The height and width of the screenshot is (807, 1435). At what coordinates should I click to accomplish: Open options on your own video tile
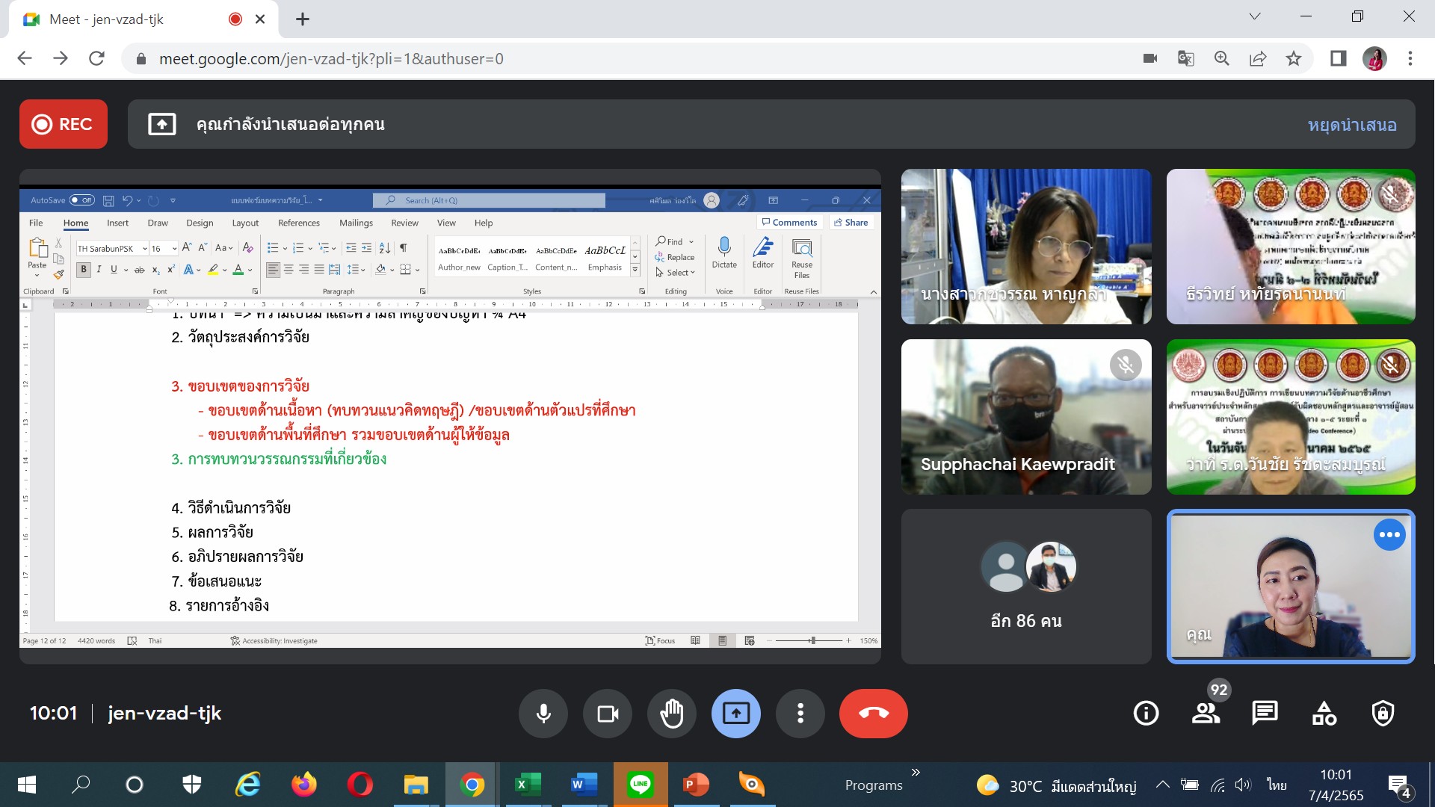coord(1389,535)
